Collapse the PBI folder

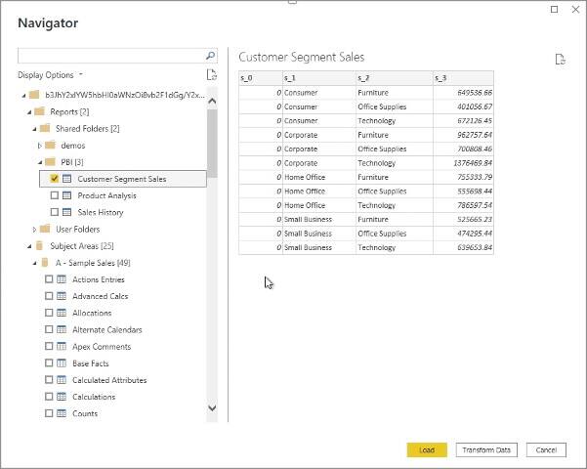(x=39, y=162)
